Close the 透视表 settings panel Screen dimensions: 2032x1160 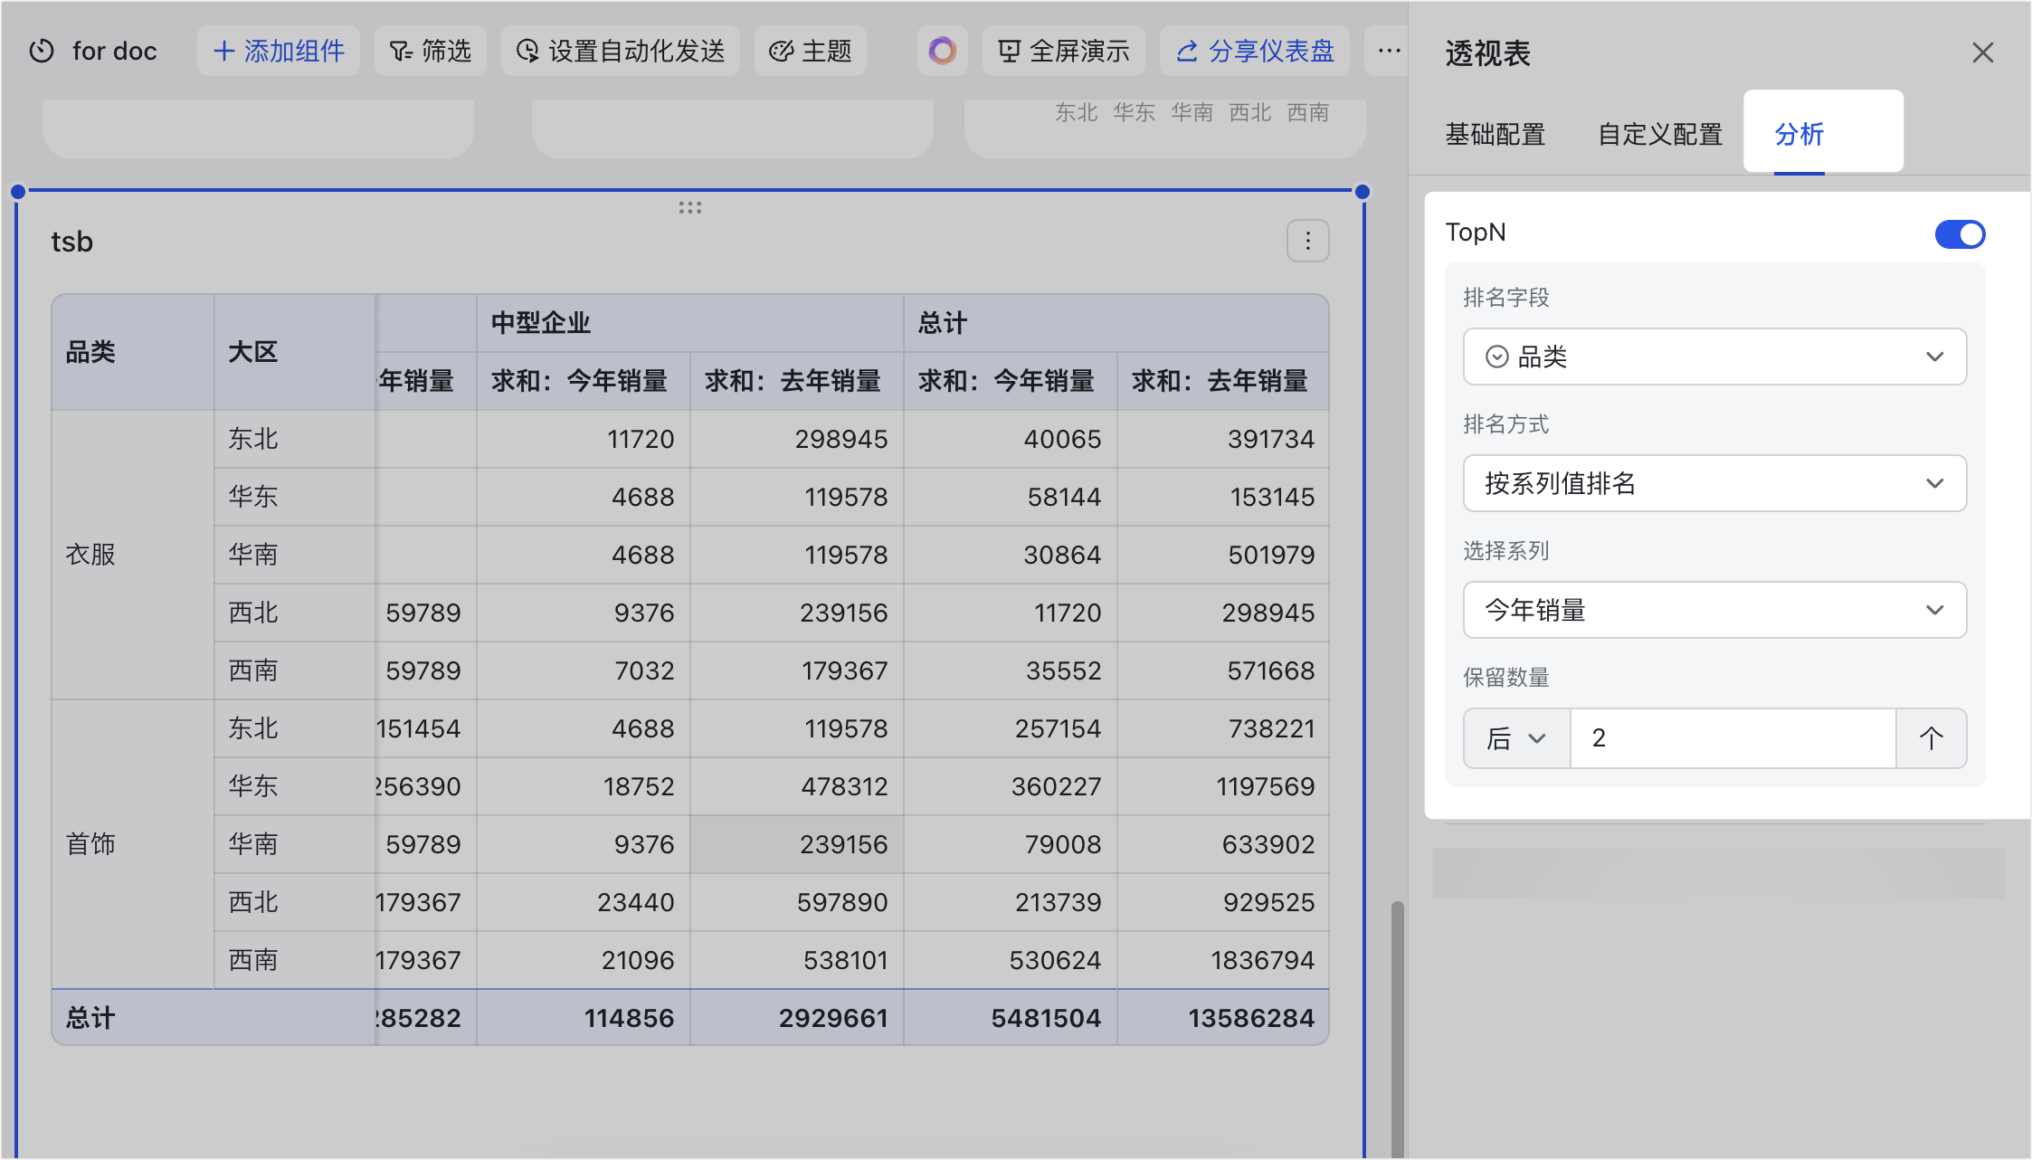click(1982, 52)
